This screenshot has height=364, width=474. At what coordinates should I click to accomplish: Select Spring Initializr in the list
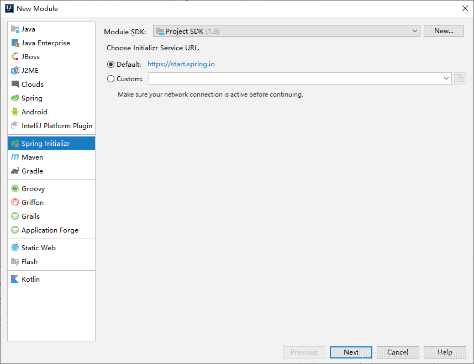pyautogui.click(x=51, y=143)
